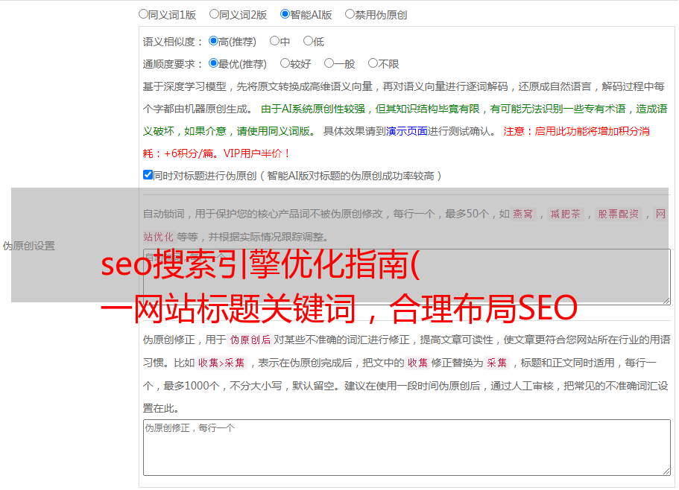Focus the 伪原创修正 text area
The width and height of the screenshot is (679, 490).
coord(406,447)
